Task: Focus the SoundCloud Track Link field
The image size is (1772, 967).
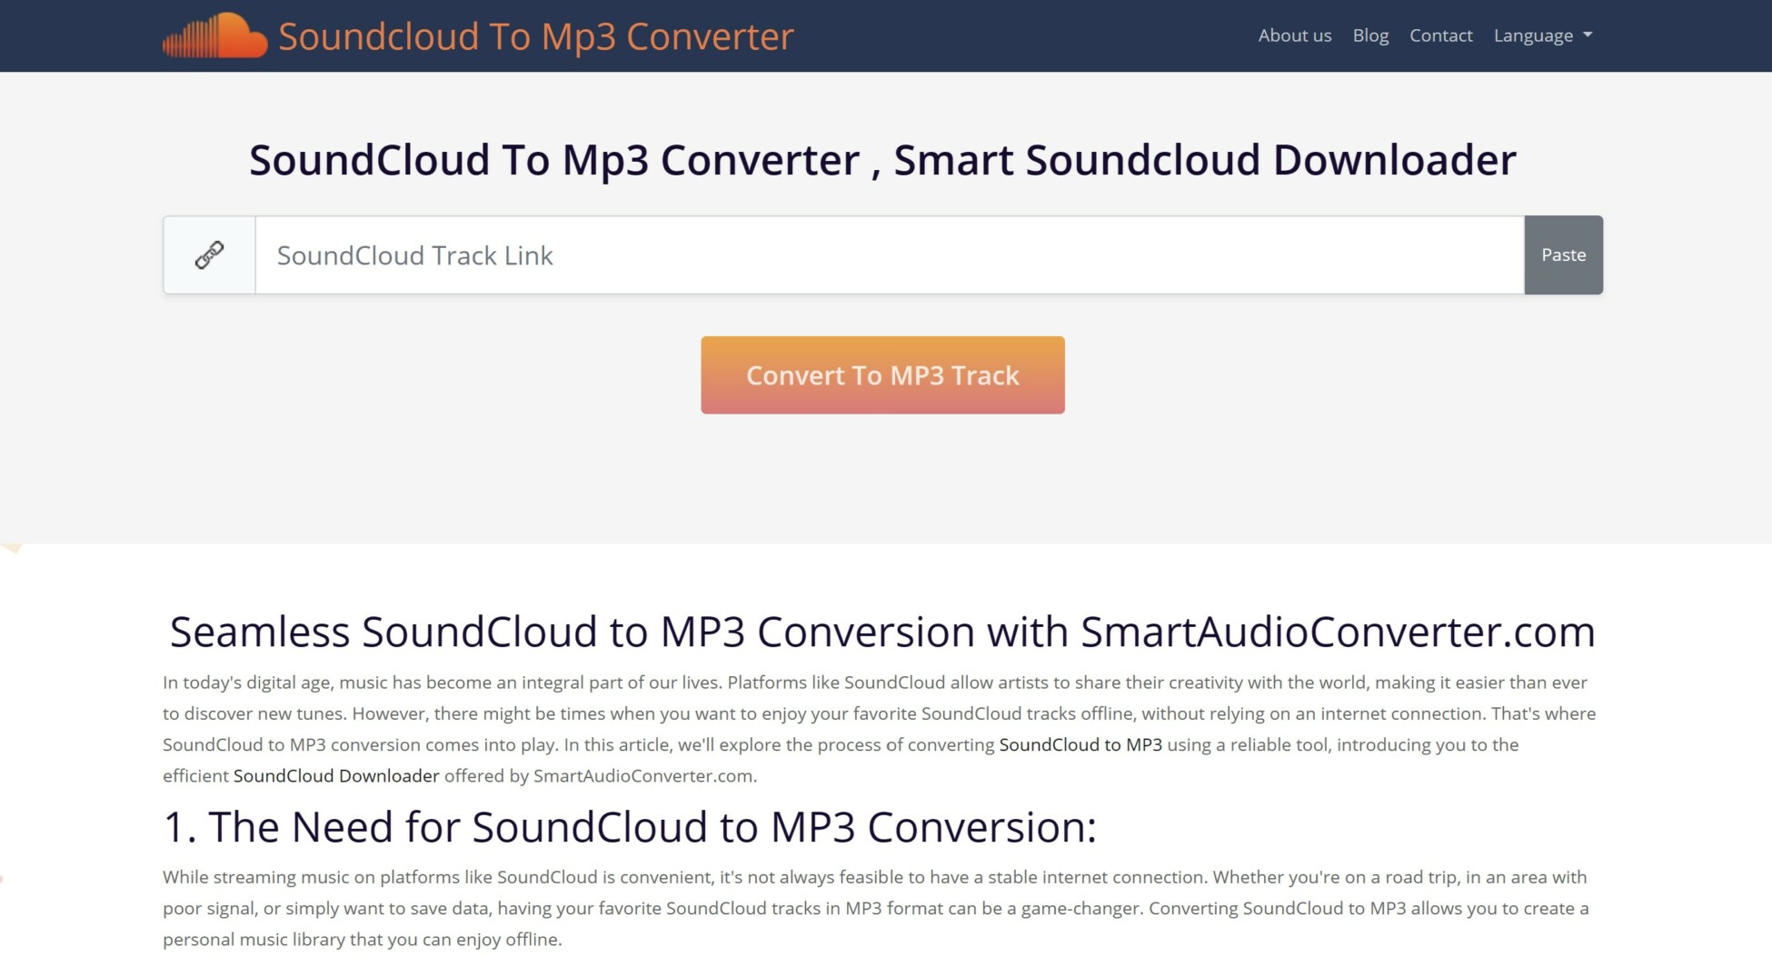Action: [x=889, y=255]
